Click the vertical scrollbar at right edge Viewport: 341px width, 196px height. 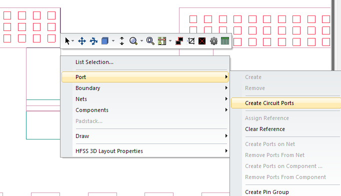333,35
